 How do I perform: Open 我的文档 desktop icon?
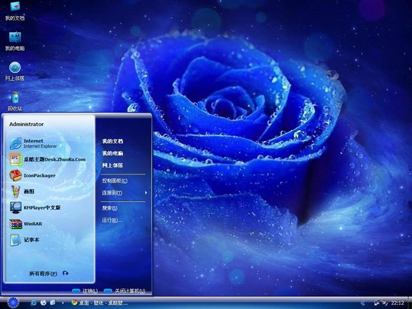[15, 9]
